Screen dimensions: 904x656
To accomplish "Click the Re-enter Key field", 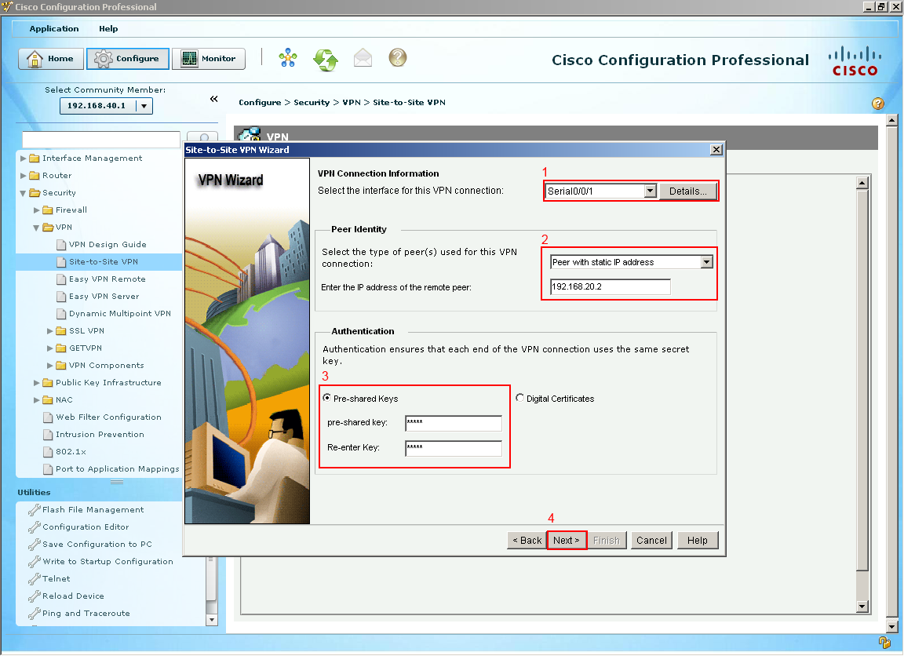I will coord(453,449).
